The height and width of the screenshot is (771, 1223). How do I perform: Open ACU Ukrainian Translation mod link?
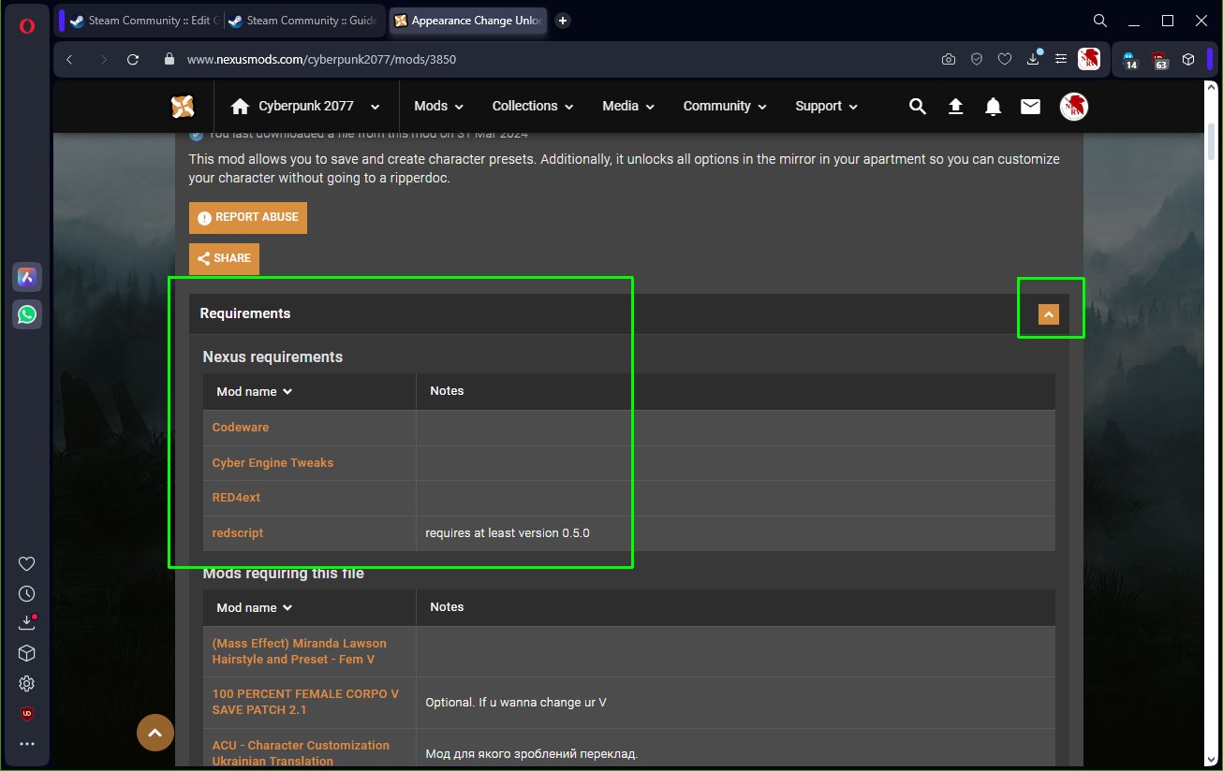click(x=301, y=753)
